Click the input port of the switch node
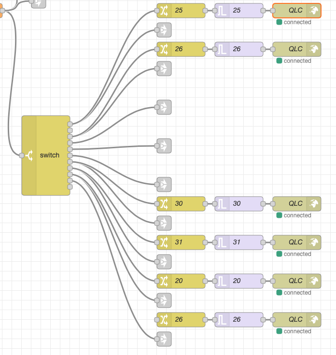Viewport: 336px width, 355px height. point(22,156)
